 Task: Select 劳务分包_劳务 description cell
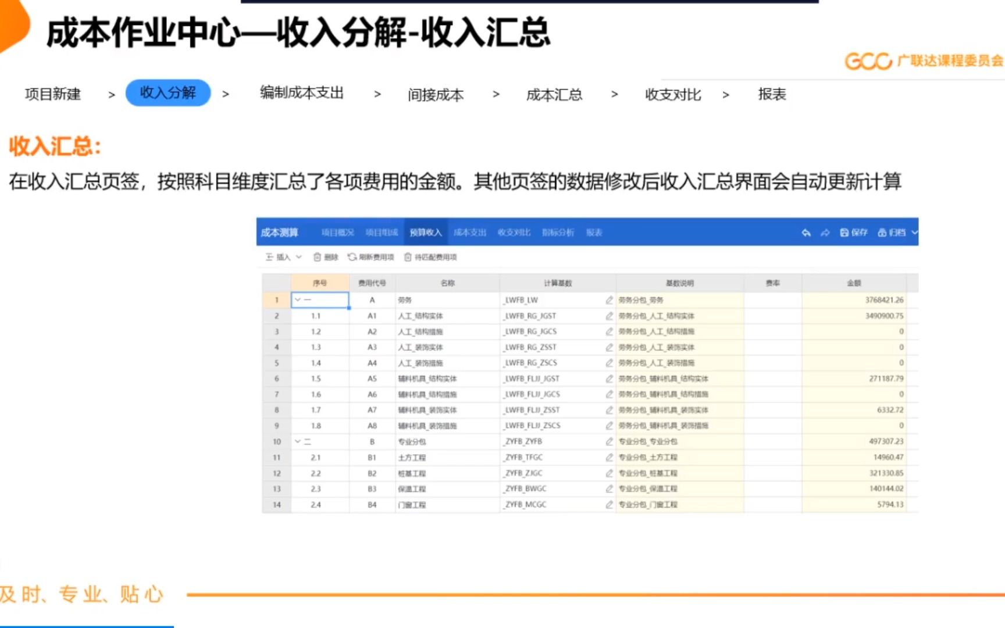(680, 300)
